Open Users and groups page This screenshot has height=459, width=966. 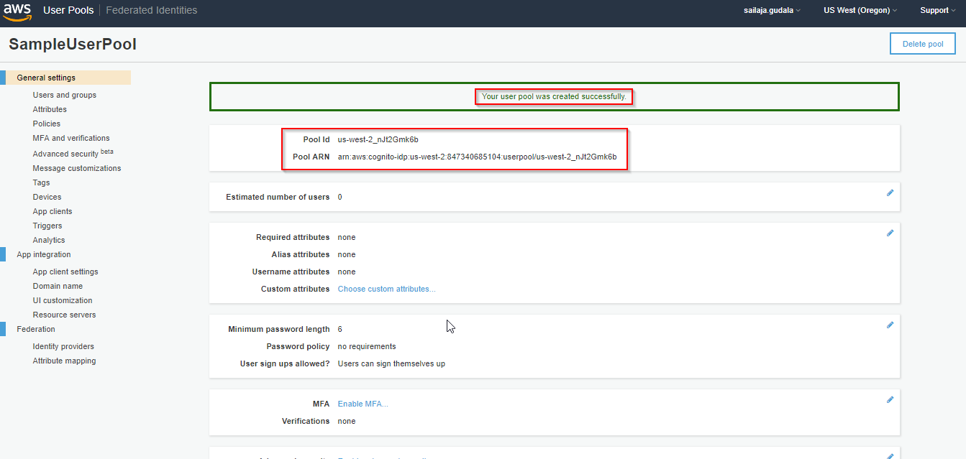coord(64,95)
